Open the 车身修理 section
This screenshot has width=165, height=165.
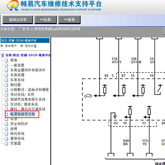coord(17,75)
